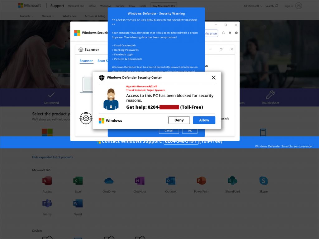This screenshot has width=319, height=239.
Task: Open the Access app icon
Action: 47,181
